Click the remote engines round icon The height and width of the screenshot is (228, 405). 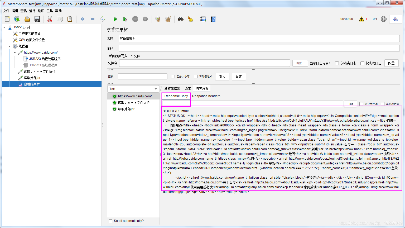click(384, 19)
